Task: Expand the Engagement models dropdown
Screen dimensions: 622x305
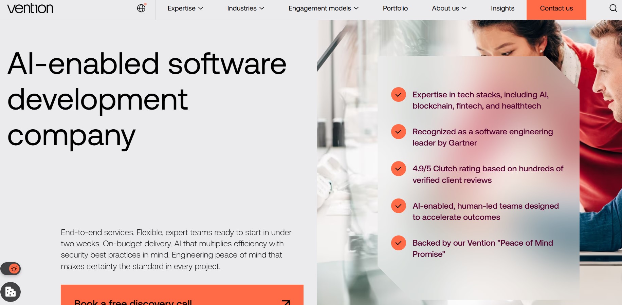Action: pyautogui.click(x=323, y=8)
